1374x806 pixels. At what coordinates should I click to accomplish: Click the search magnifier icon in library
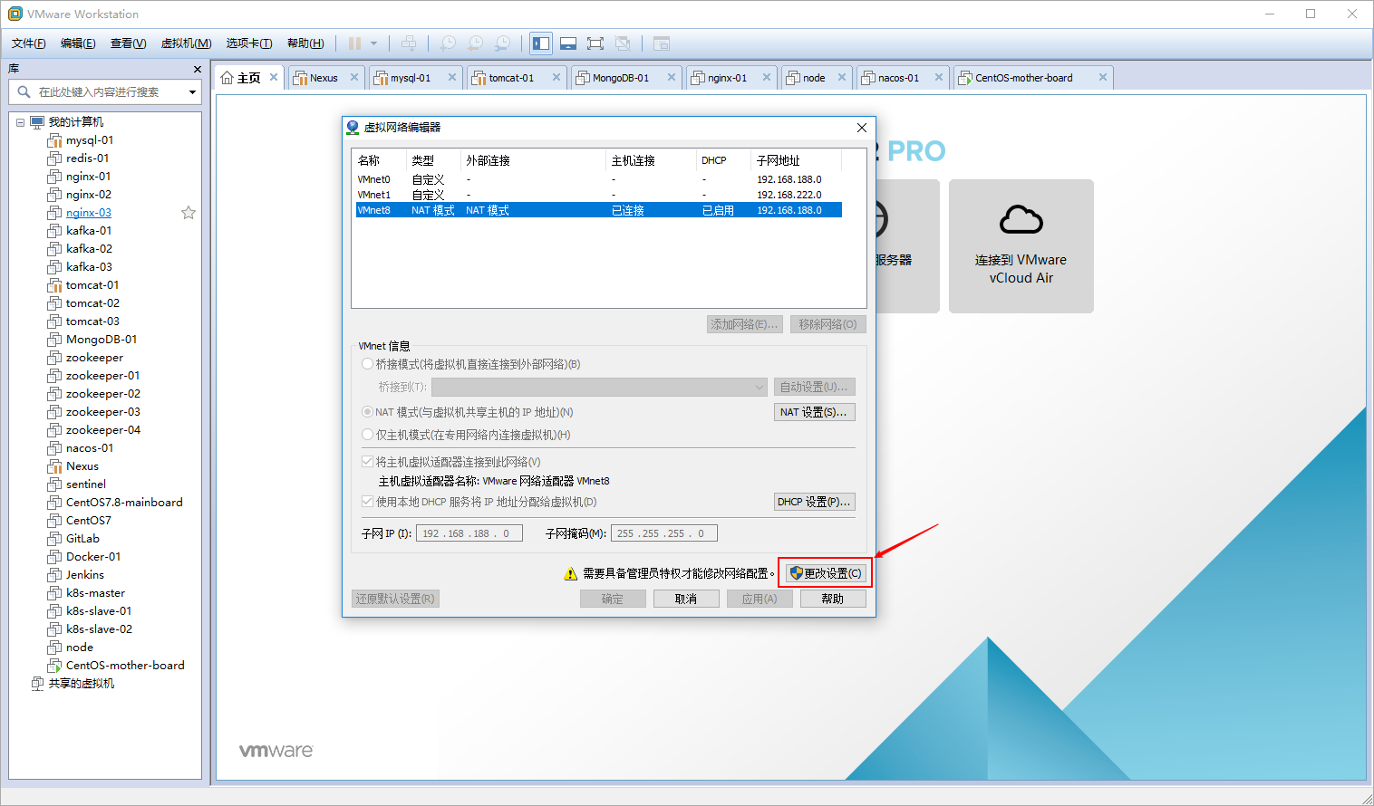point(24,91)
